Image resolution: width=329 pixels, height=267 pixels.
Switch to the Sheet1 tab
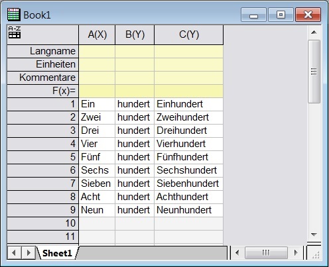(x=57, y=253)
